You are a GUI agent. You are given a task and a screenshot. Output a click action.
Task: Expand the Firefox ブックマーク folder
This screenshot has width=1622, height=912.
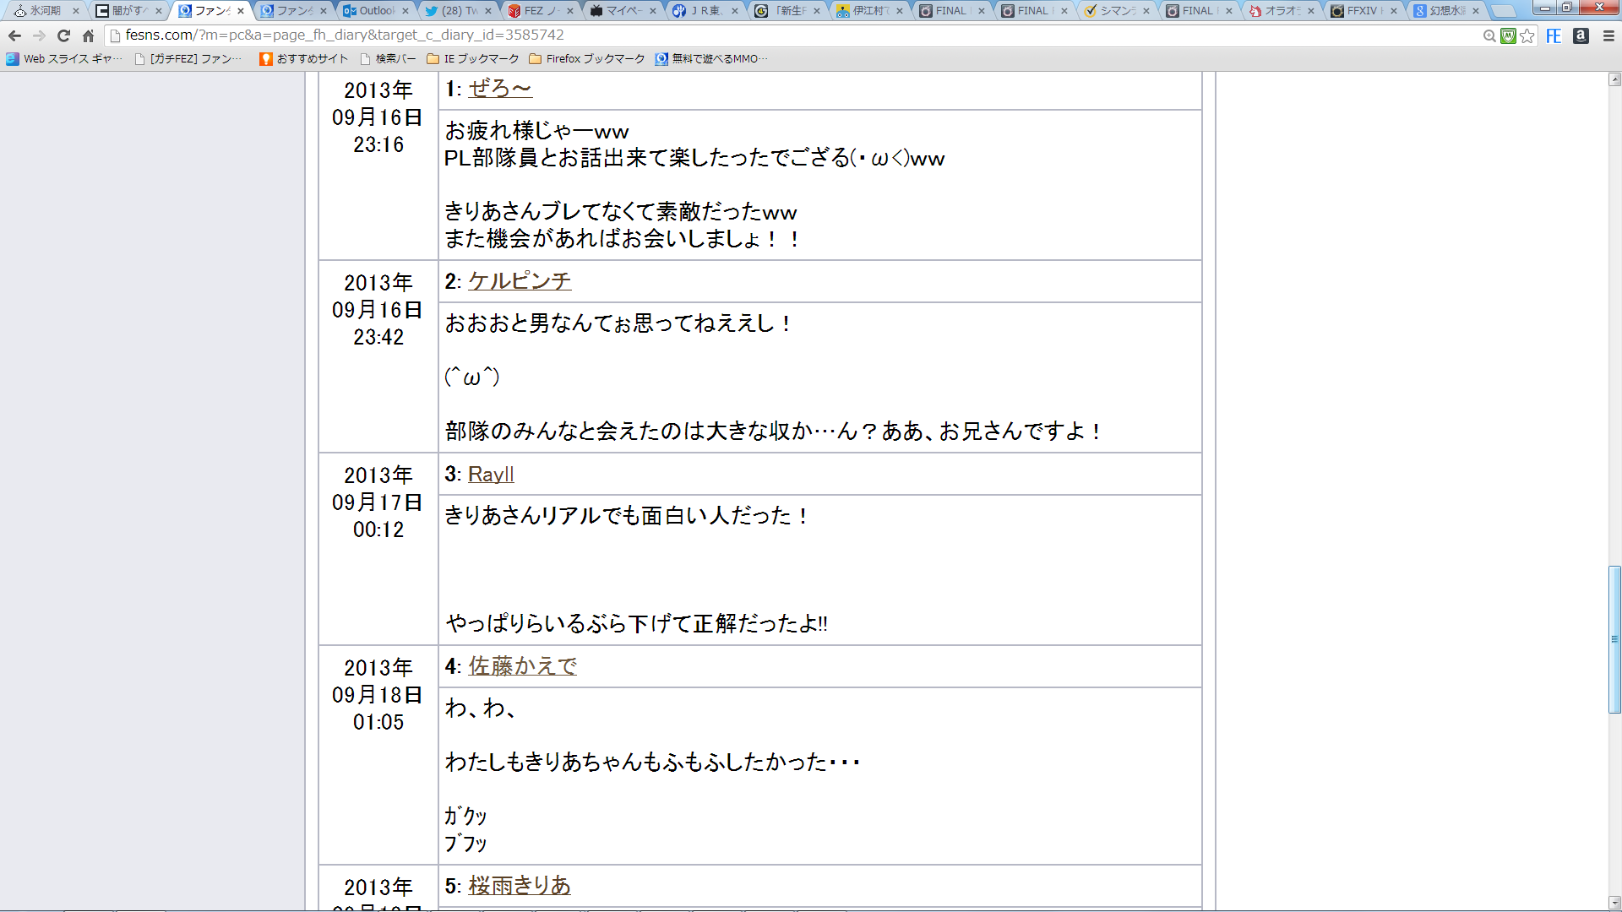pyautogui.click(x=586, y=59)
